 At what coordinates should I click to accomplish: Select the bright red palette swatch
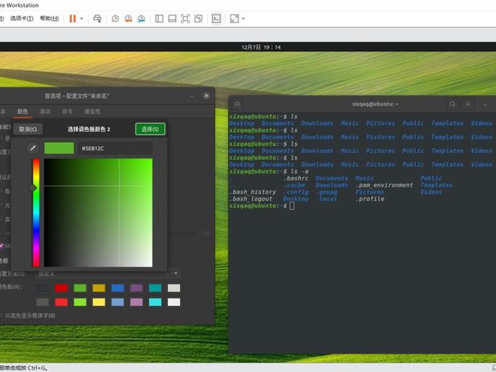61,302
